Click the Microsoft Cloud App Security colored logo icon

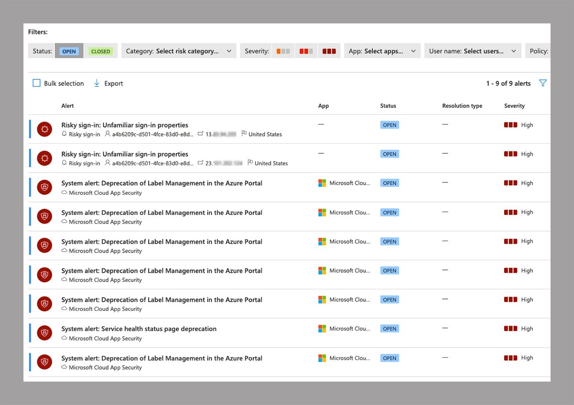click(322, 182)
